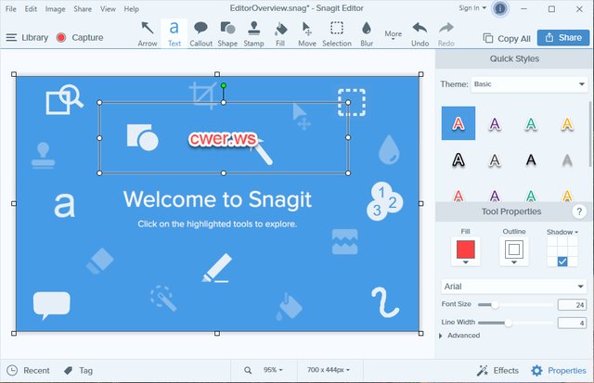Open the Image menu

[x=58, y=8]
